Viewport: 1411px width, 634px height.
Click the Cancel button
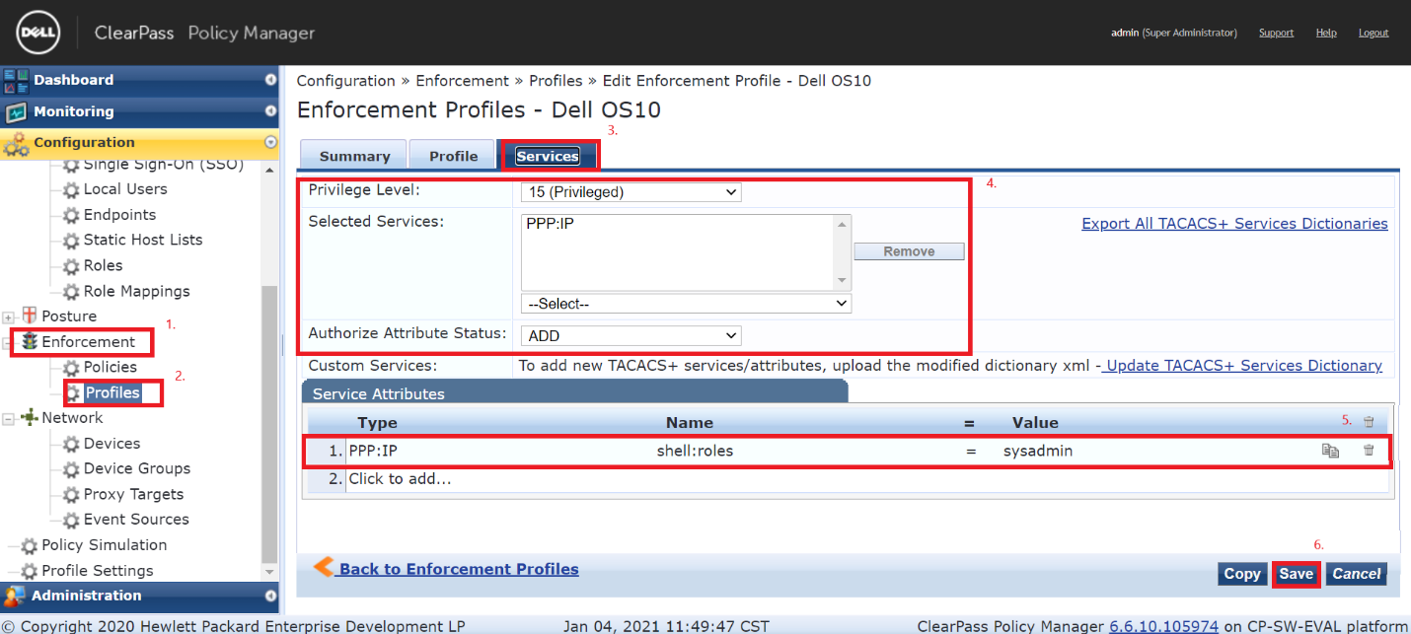(x=1357, y=574)
